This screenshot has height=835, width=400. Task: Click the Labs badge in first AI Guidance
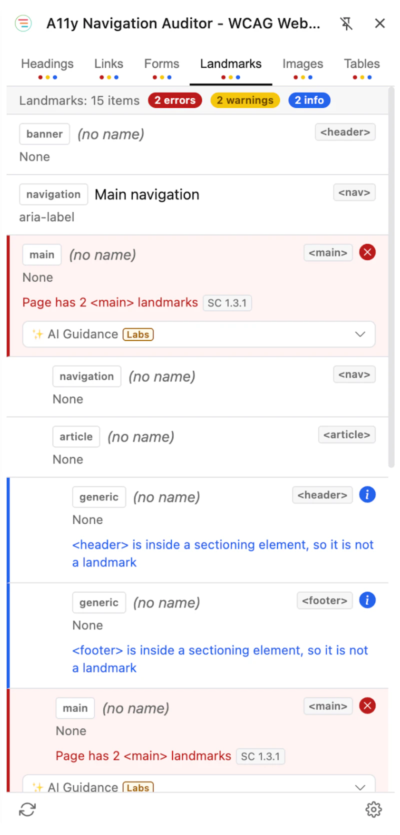(x=138, y=334)
